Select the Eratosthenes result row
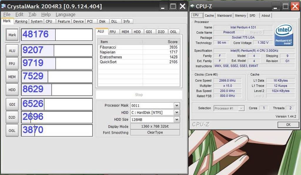This screenshot has height=175, width=301. (139, 57)
